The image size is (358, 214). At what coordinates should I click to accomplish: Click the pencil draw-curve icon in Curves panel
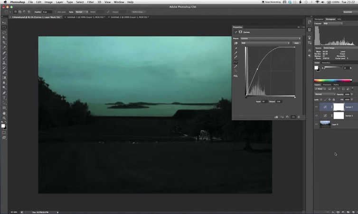pos(236,66)
